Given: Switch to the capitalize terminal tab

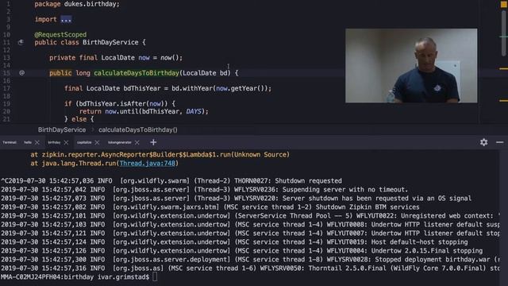Looking at the screenshot, I should (x=84, y=142).
